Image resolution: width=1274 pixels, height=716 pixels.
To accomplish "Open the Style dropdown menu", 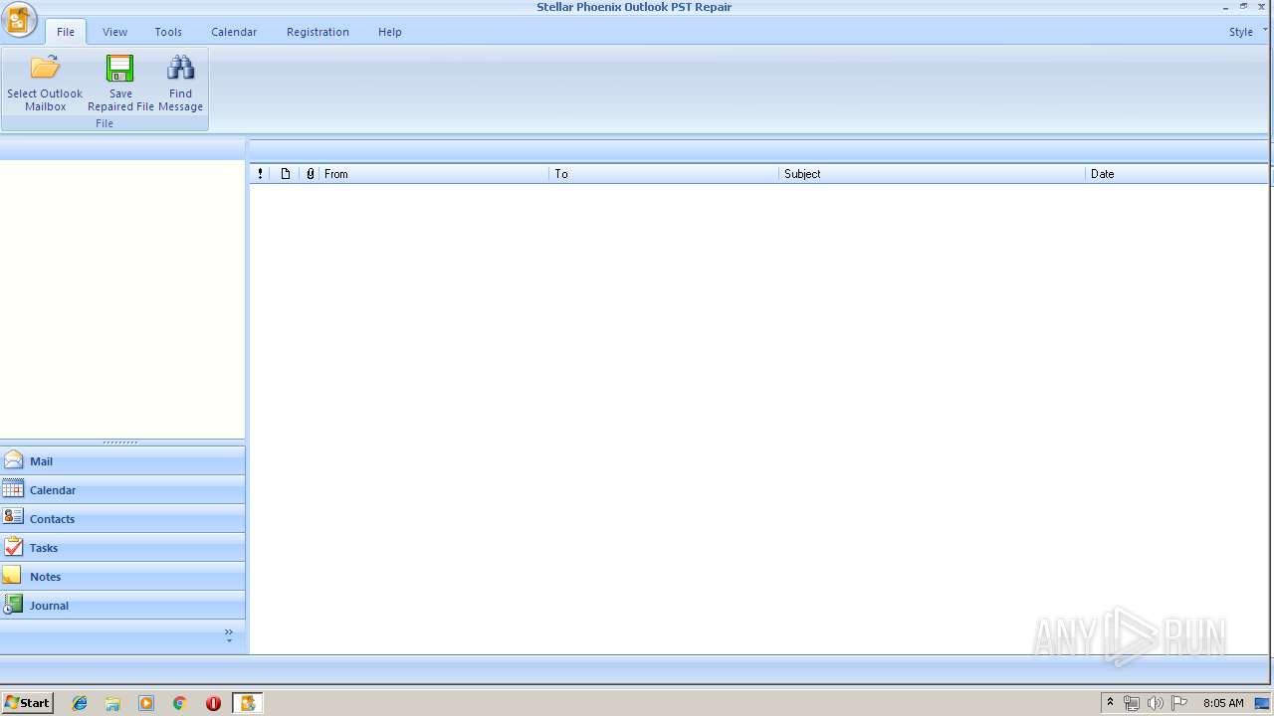I will (1247, 32).
